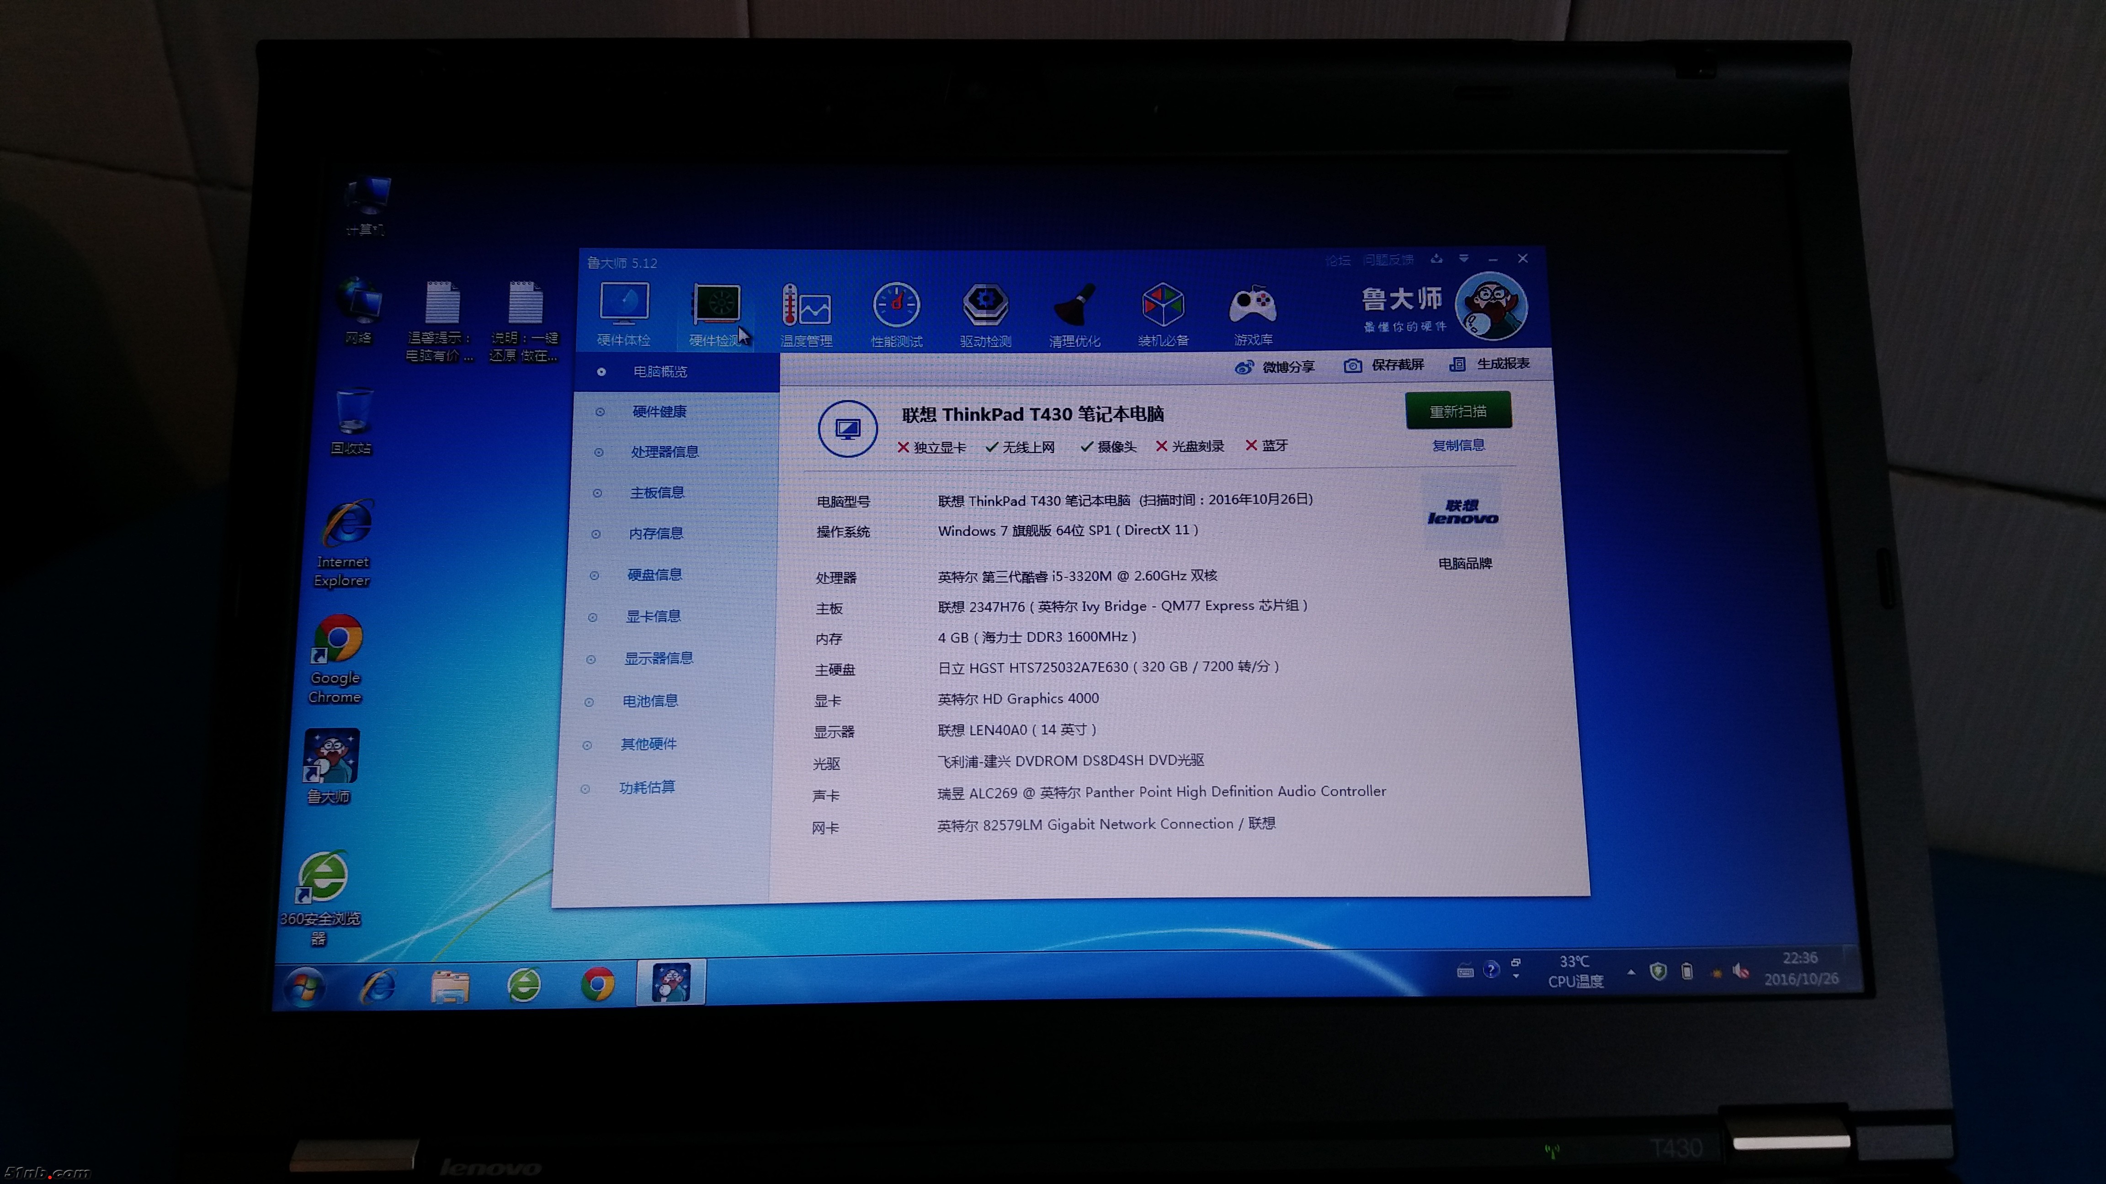
Task: Click the 保存截屏 camera icon
Action: tap(1353, 366)
